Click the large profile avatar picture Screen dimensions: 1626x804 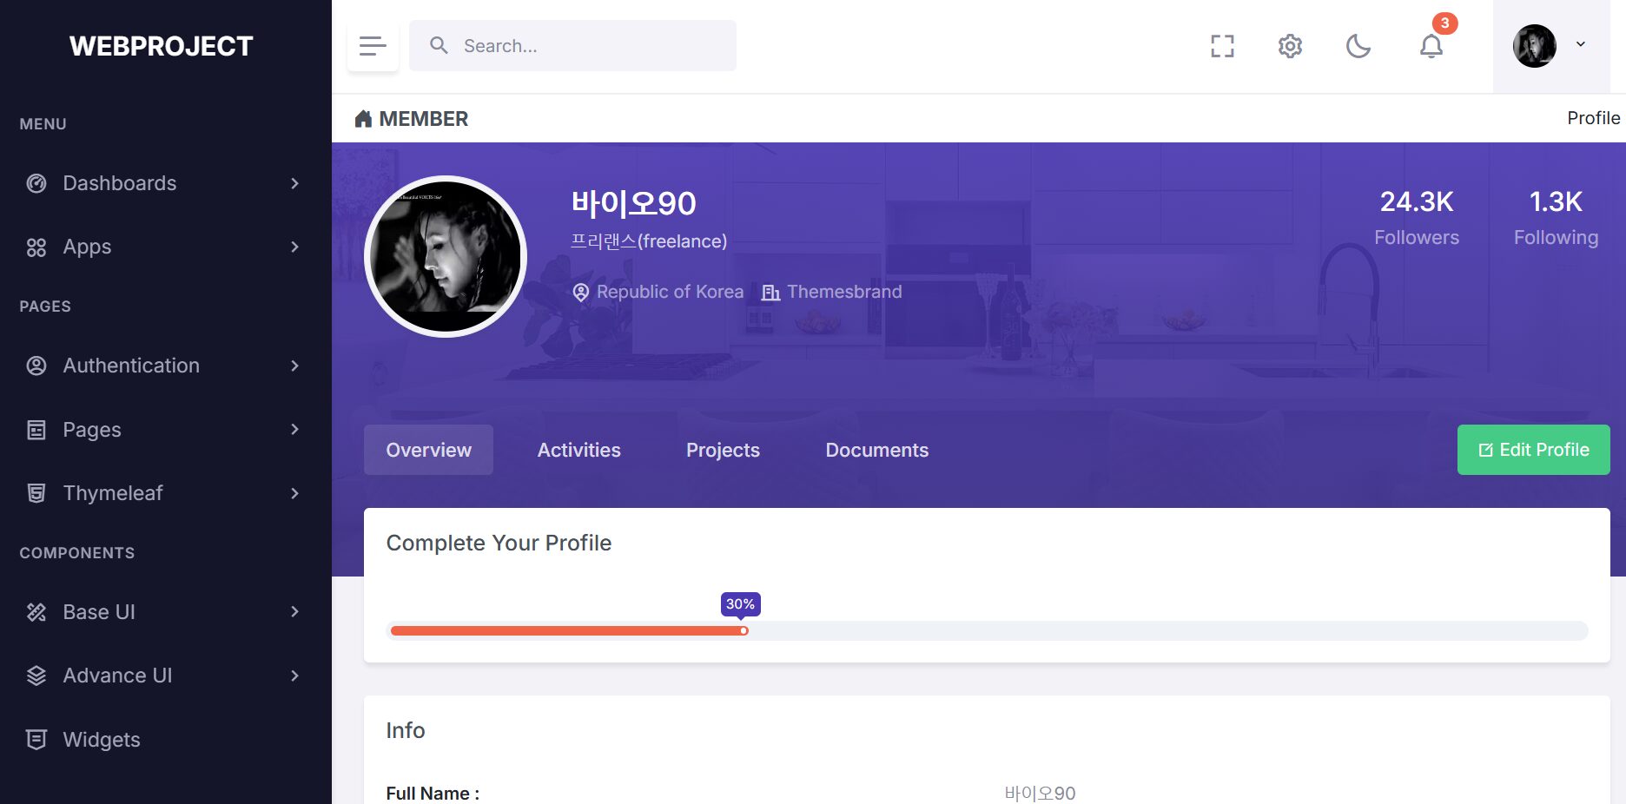click(446, 257)
